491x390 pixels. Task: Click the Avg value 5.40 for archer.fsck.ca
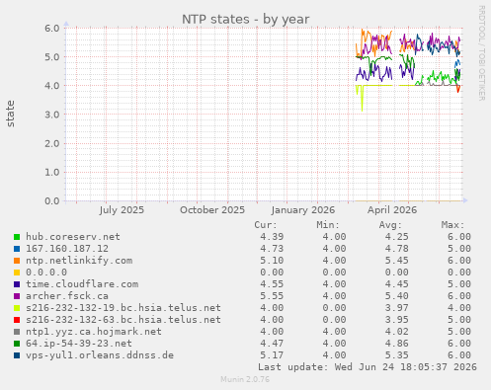coord(397,296)
